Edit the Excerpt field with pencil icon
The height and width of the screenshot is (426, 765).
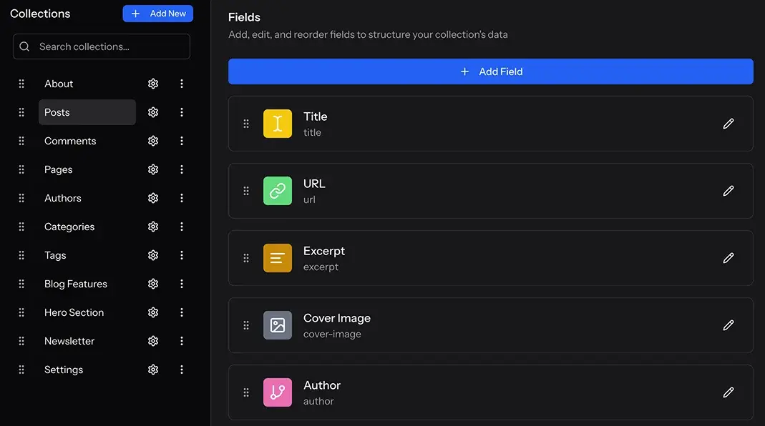[x=729, y=258]
